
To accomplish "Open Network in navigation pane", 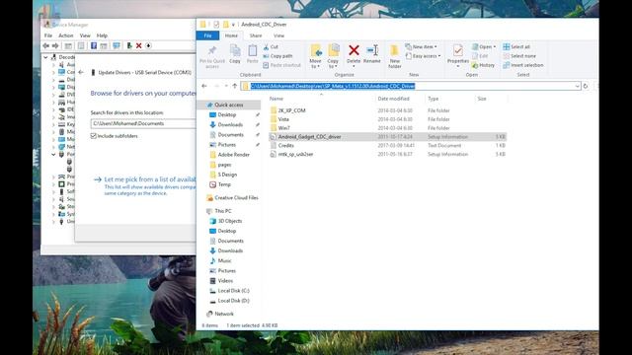I will [x=224, y=314].
